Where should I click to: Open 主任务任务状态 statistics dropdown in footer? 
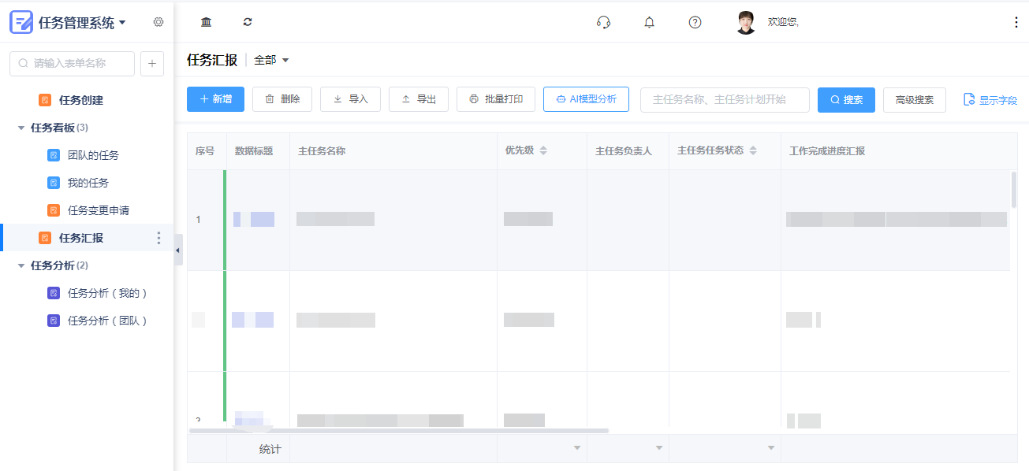(770, 448)
